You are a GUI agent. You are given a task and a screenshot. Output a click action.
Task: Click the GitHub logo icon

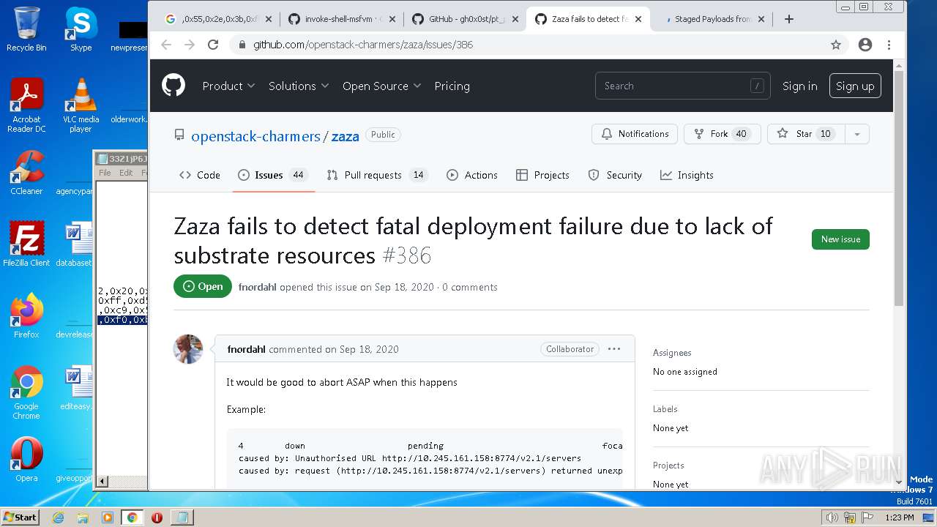tap(173, 86)
